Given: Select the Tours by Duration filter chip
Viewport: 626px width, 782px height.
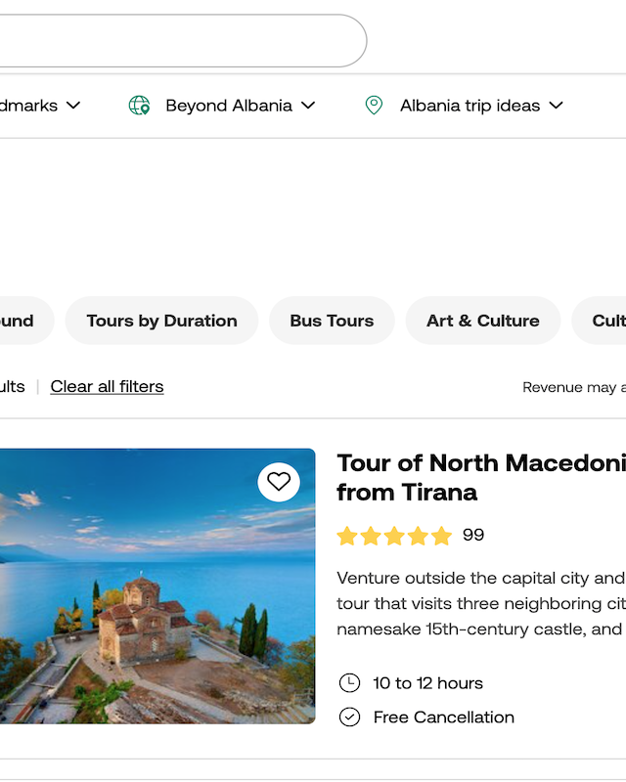Looking at the screenshot, I should 161,321.
